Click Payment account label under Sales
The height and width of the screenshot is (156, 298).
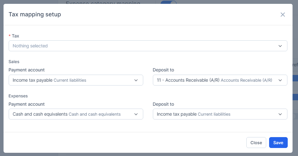pos(27,70)
